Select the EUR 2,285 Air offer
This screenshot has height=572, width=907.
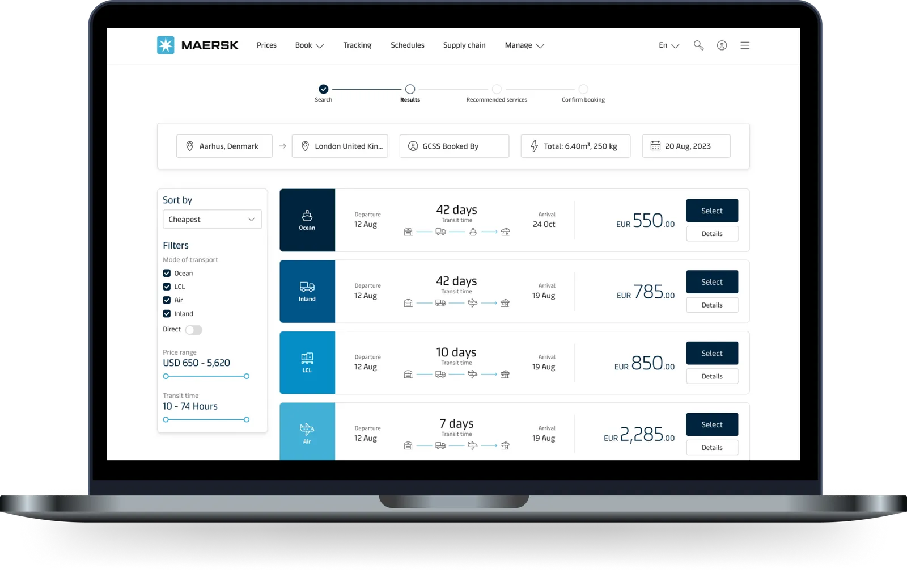(712, 424)
